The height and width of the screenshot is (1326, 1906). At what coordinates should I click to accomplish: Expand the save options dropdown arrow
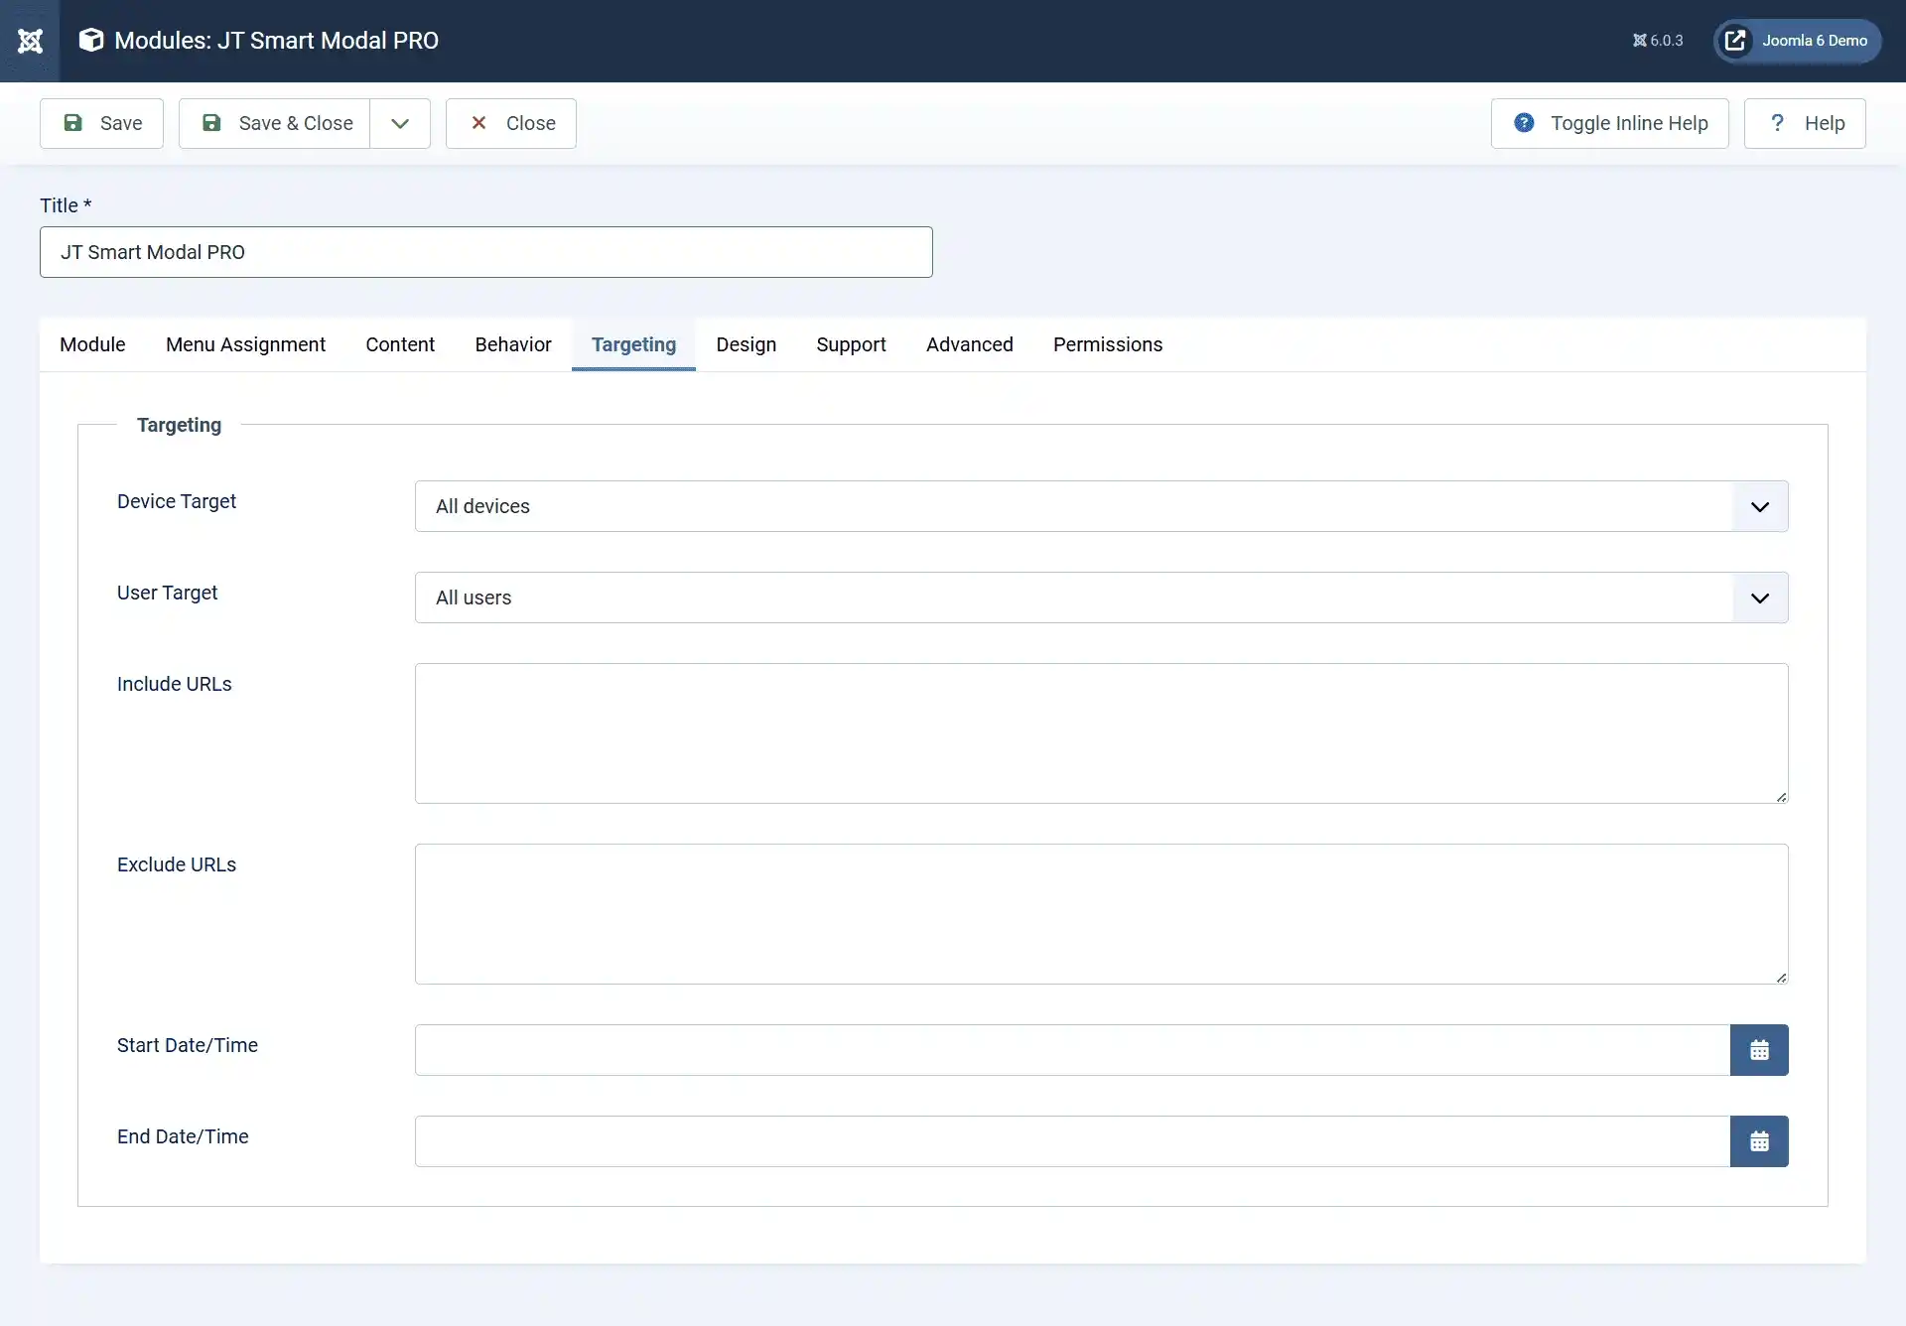pos(400,123)
